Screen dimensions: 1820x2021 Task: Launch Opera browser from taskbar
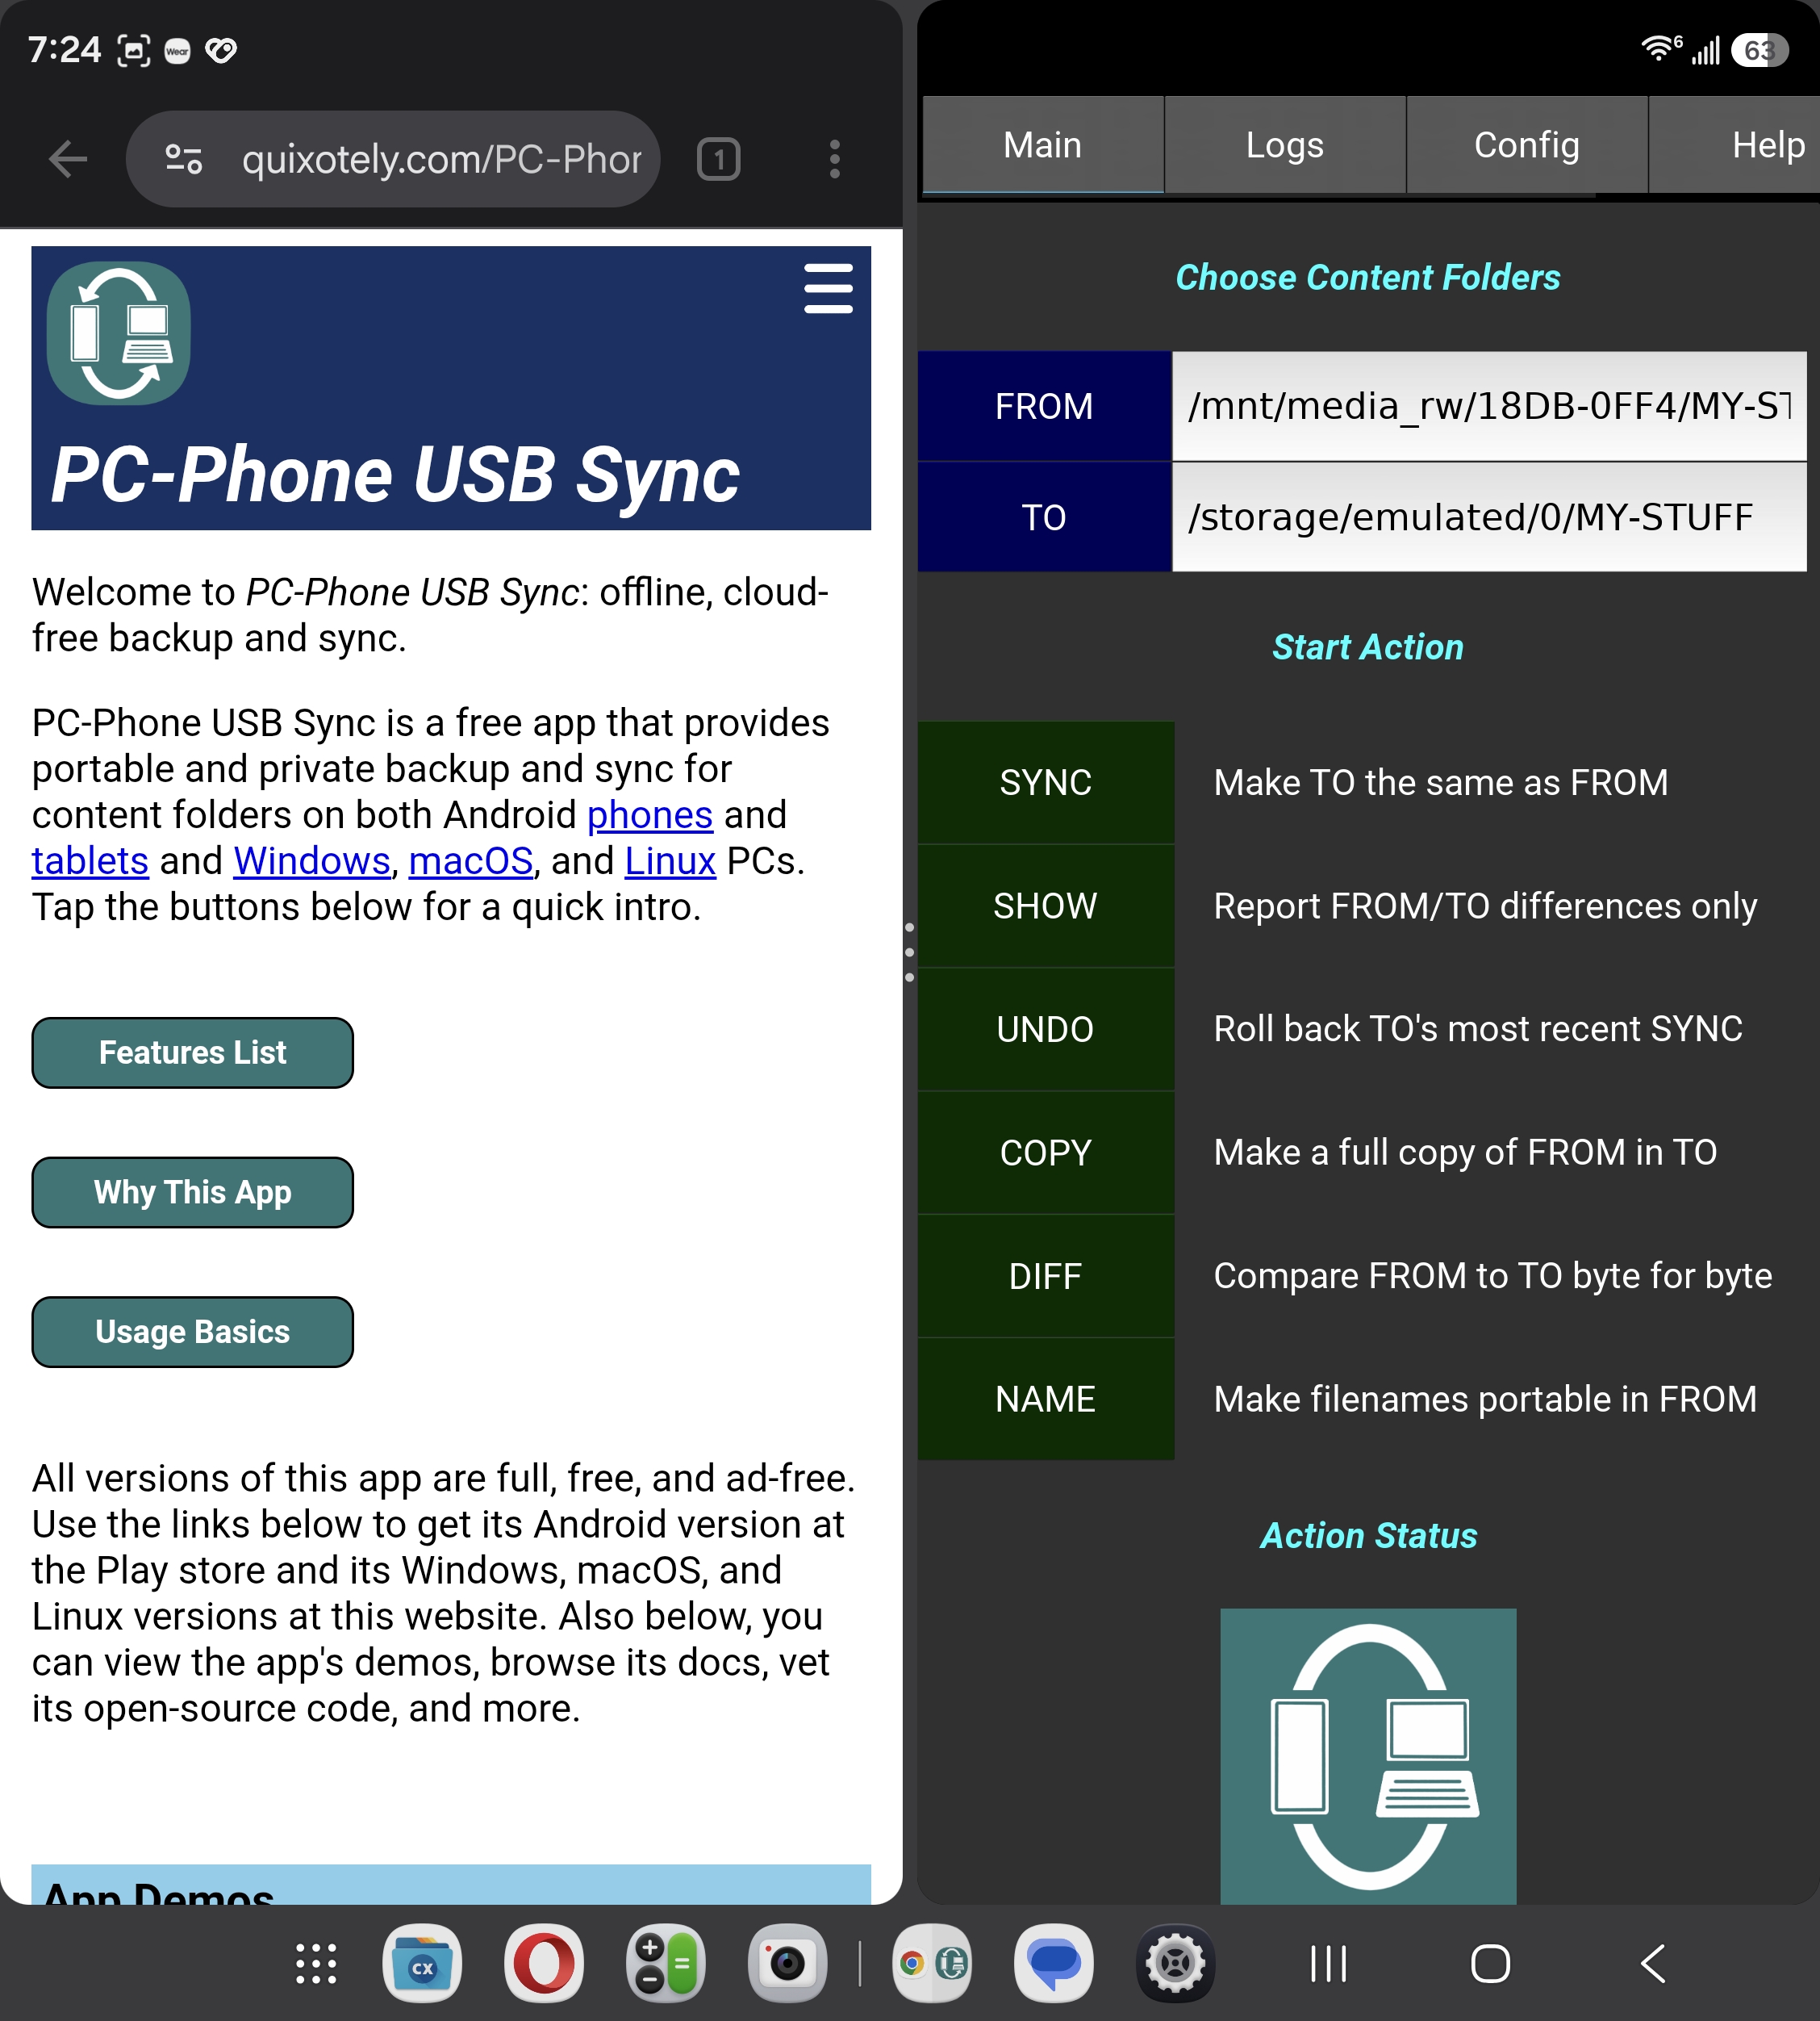click(x=544, y=1963)
